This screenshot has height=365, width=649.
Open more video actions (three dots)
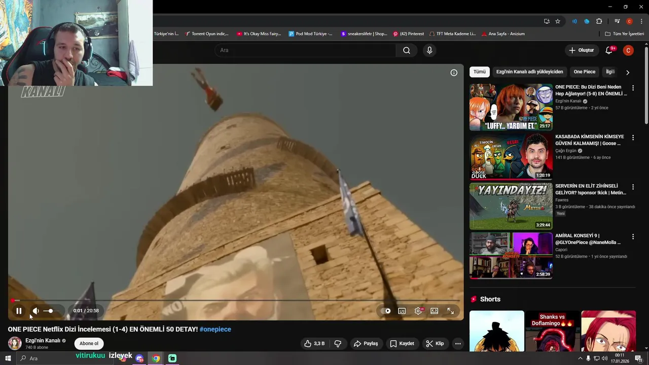[x=458, y=344]
